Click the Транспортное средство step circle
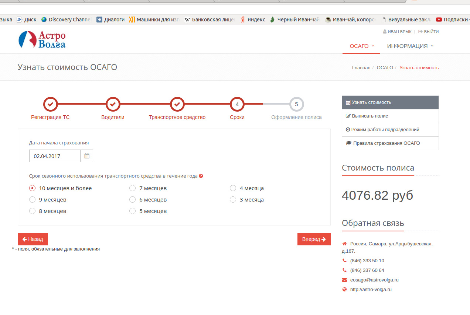Screen dimensions: 470x315 pyautogui.click(x=177, y=104)
